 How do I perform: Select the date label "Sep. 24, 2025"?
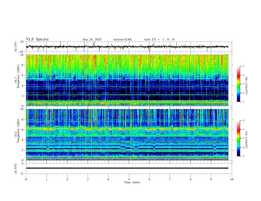click(x=92, y=39)
